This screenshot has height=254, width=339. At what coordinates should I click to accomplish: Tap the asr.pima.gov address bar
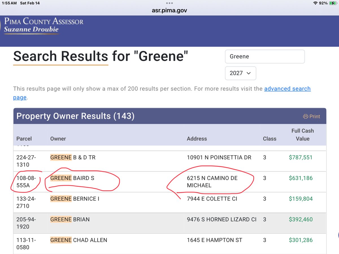pos(169,10)
